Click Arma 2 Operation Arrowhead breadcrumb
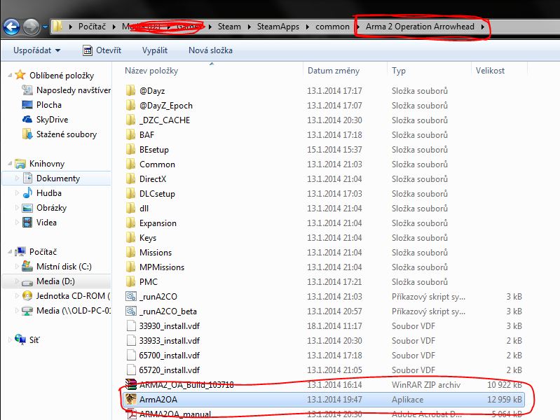Viewport: 560px width, 420px height. coord(420,27)
